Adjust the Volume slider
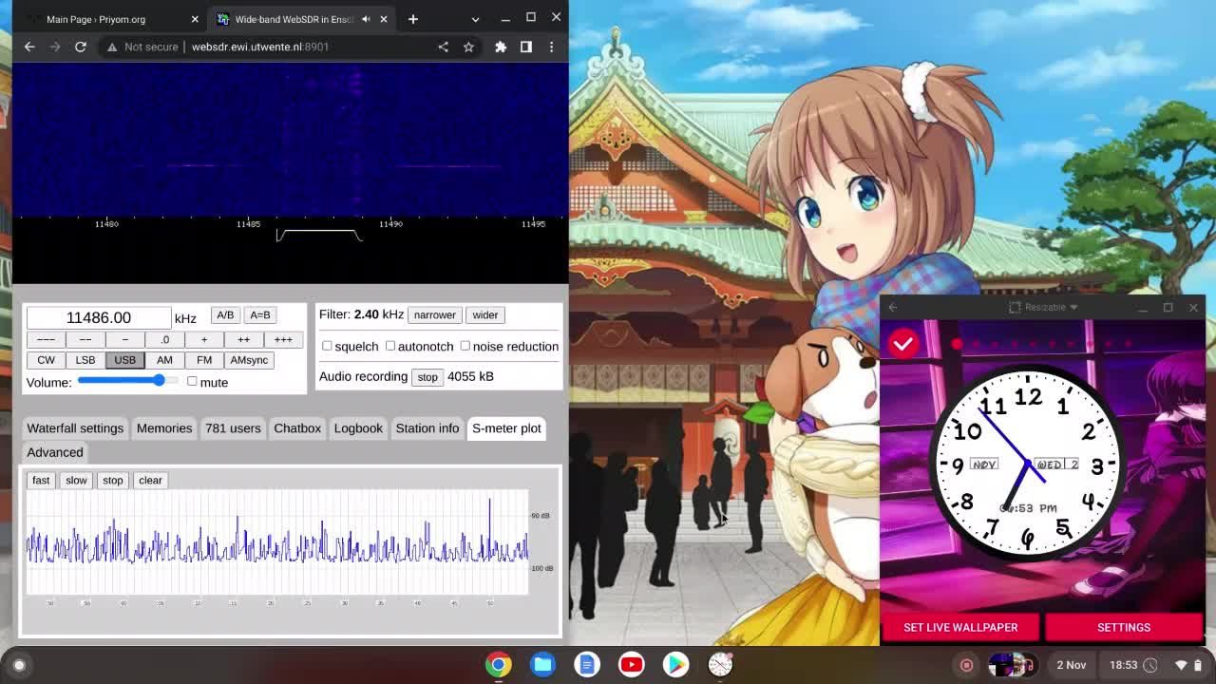This screenshot has width=1216, height=684. pyautogui.click(x=125, y=381)
